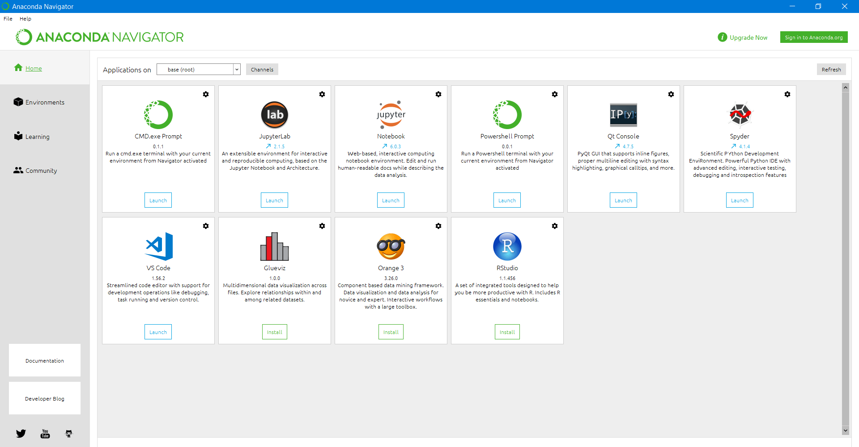The image size is (859, 447).
Task: Launch the Qt Console application
Action: coord(623,201)
